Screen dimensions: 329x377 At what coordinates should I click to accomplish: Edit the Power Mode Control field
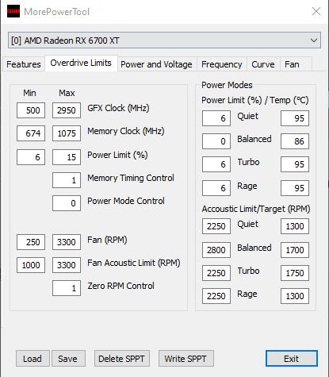[67, 203]
